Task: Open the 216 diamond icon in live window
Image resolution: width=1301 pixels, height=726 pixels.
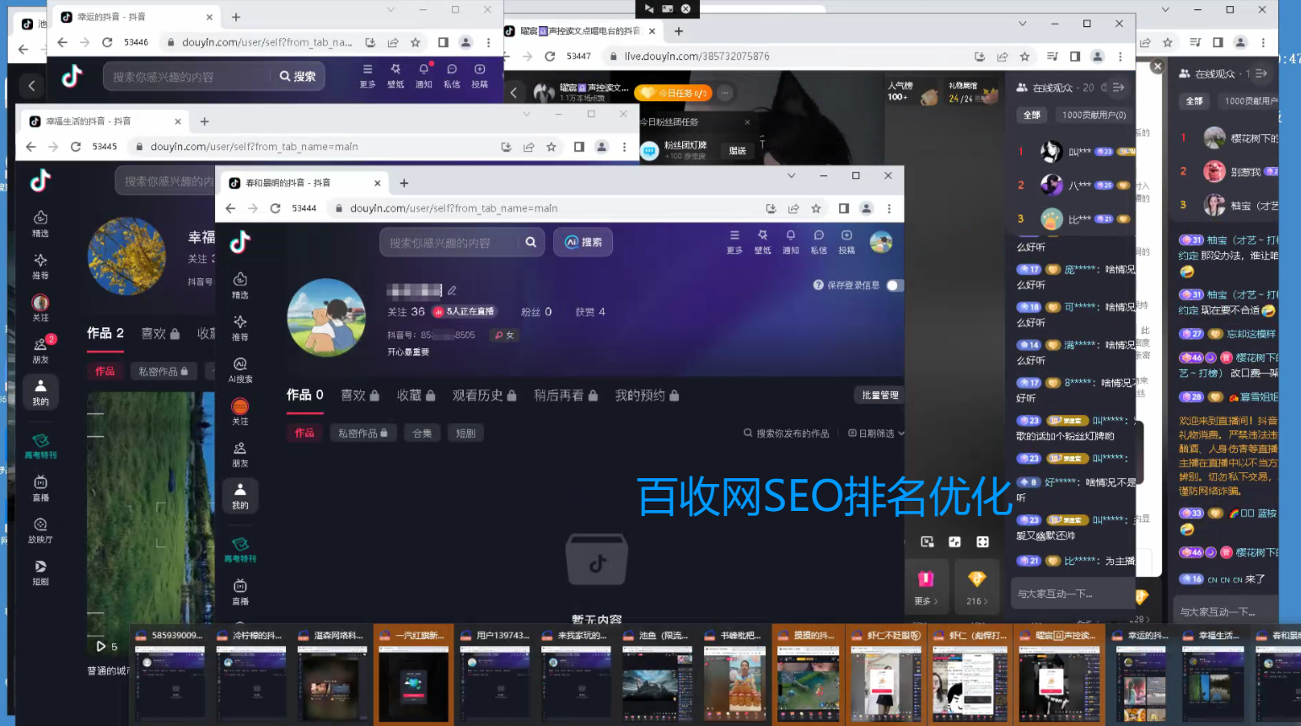Action: [976, 587]
